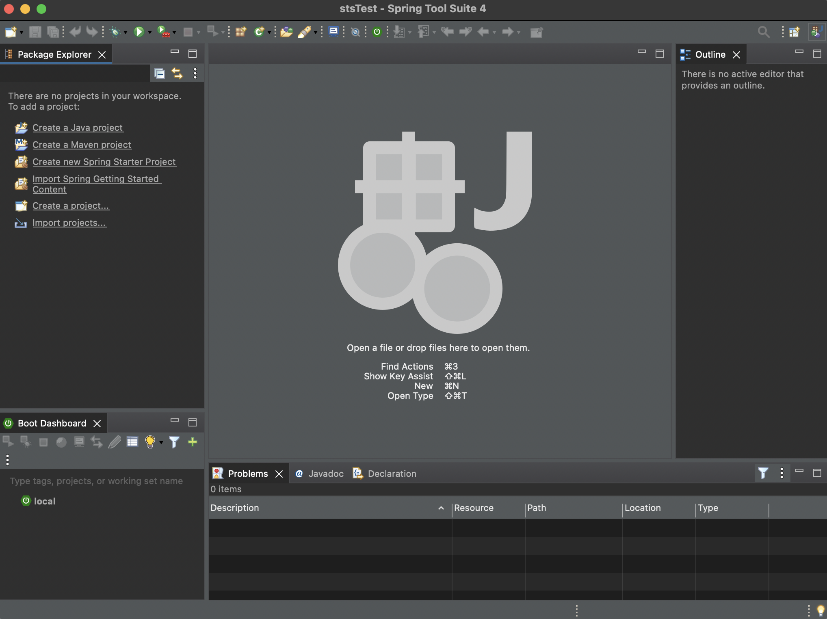Click Collapse All in Package Explorer
The width and height of the screenshot is (827, 619).
click(x=160, y=74)
